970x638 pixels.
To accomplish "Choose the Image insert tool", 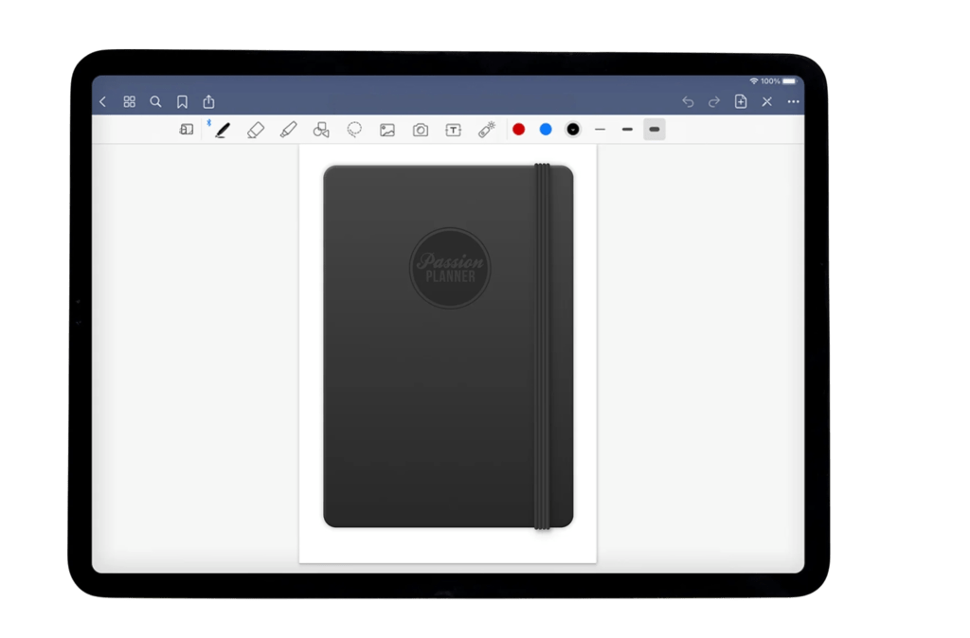I will pyautogui.click(x=387, y=130).
